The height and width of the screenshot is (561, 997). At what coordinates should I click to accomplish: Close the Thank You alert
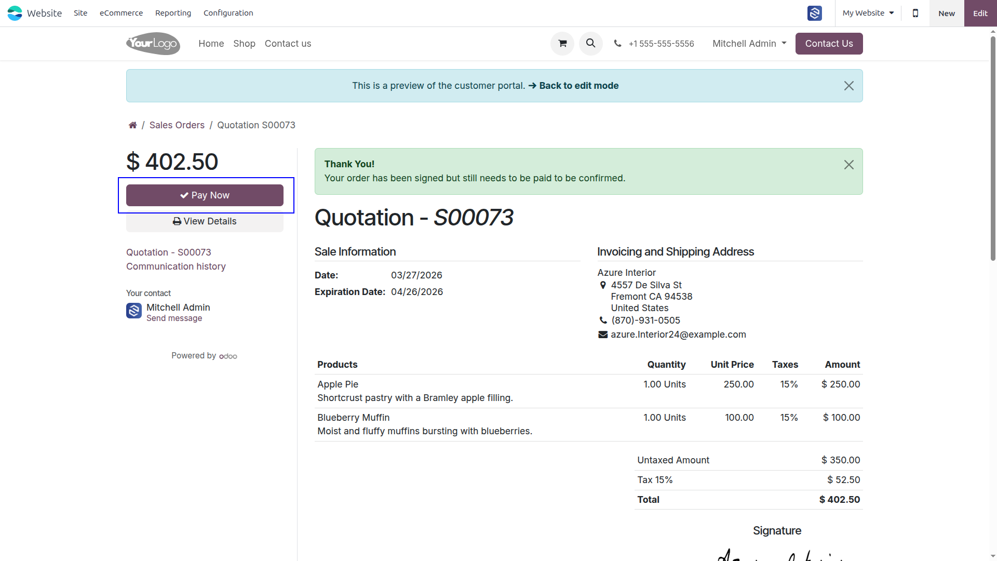pos(849,165)
